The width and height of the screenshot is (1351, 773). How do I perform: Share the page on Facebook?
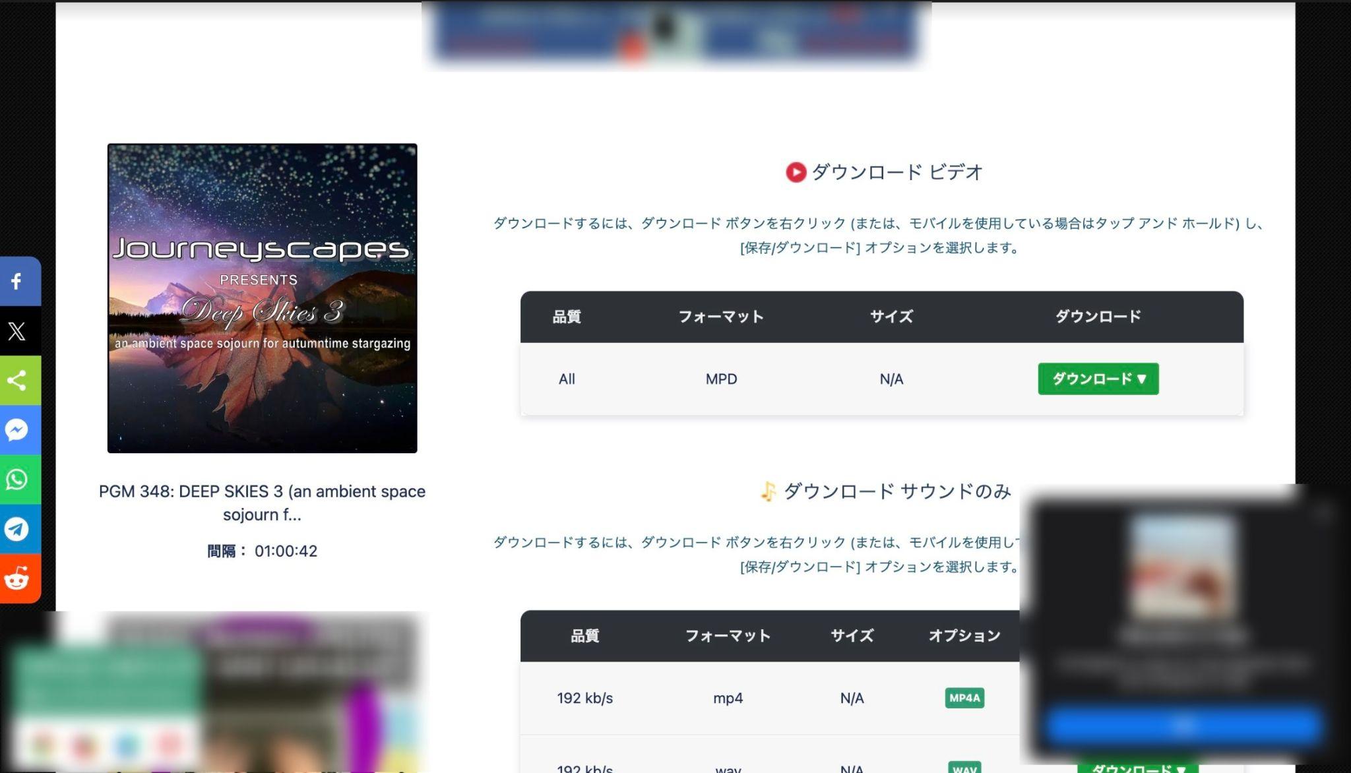18,281
